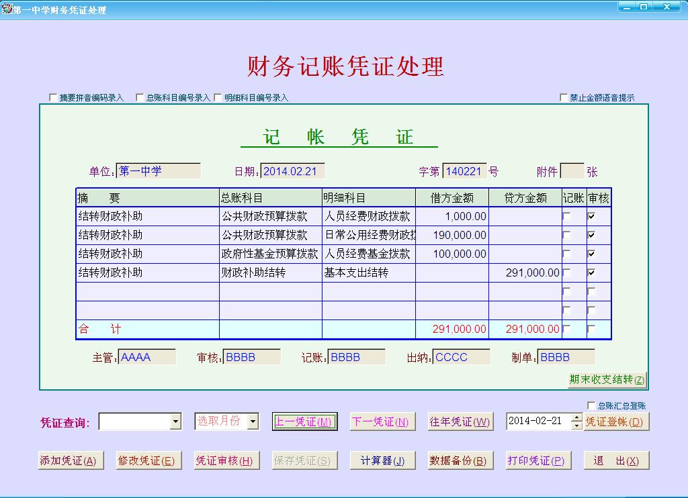Viewport: 688px width, 498px height.
Task: Click 期末收支结转(Z) link
Action: (x=607, y=379)
